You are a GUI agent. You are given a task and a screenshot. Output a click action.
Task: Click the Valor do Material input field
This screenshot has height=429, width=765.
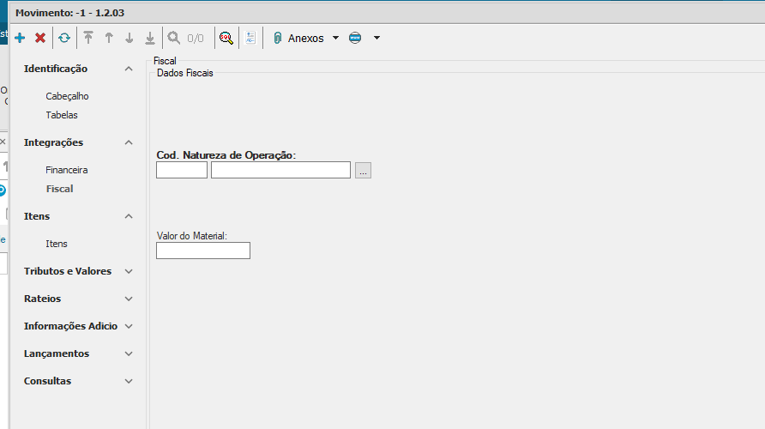click(203, 251)
